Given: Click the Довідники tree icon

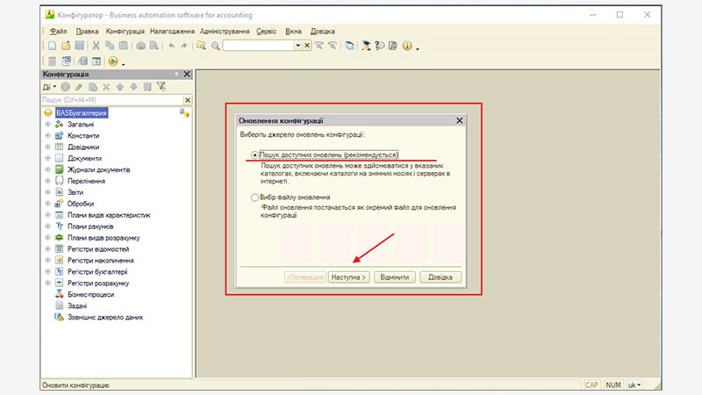Looking at the screenshot, I should [x=59, y=147].
